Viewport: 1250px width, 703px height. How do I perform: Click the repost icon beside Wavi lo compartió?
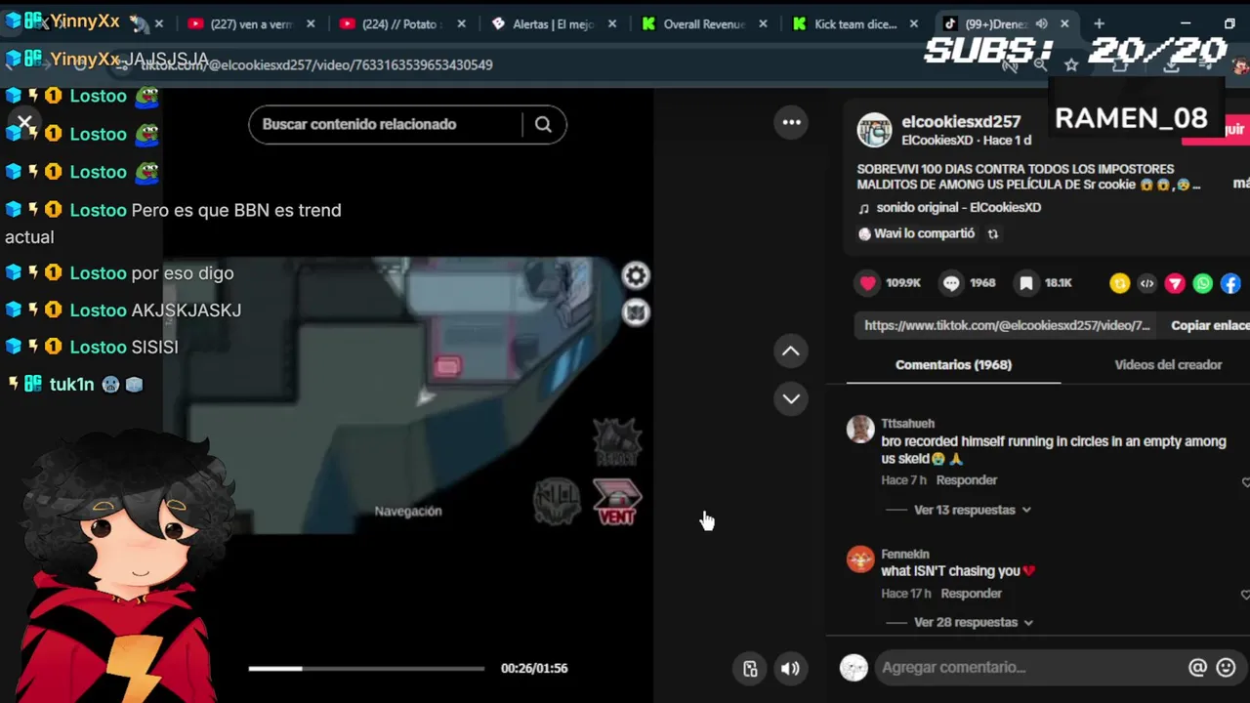tap(993, 234)
